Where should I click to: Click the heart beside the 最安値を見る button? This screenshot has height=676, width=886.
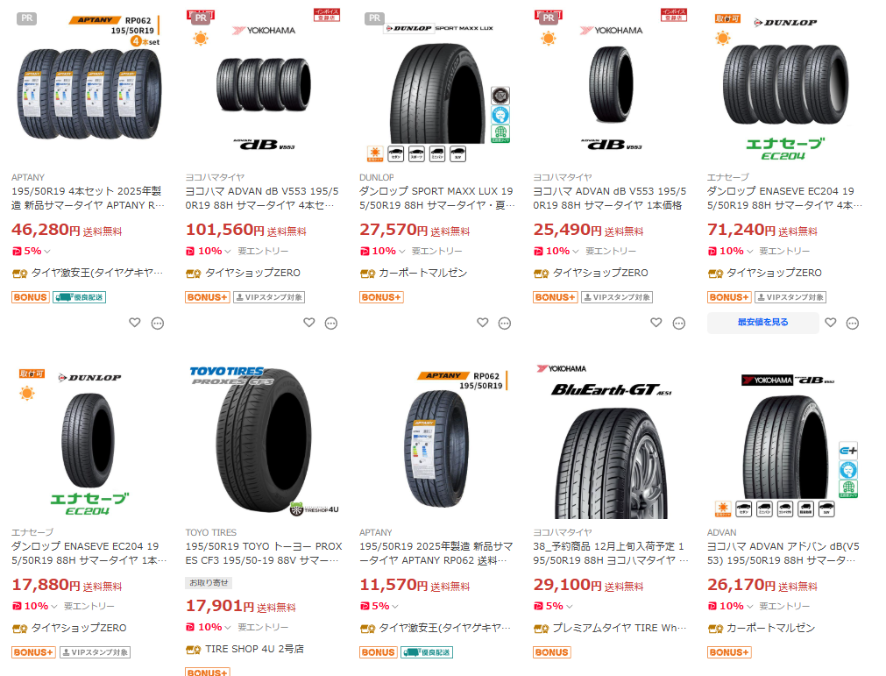click(x=830, y=323)
